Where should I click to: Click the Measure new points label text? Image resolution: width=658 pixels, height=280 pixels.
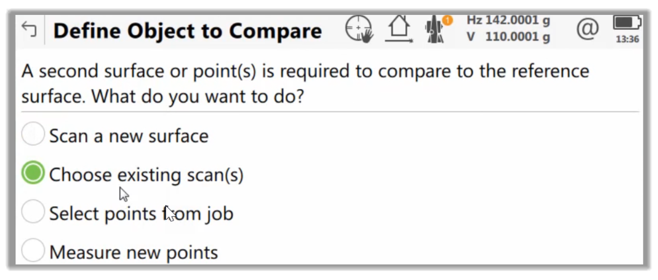(x=134, y=253)
